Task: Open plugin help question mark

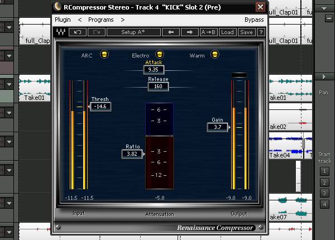Action: 261,32
